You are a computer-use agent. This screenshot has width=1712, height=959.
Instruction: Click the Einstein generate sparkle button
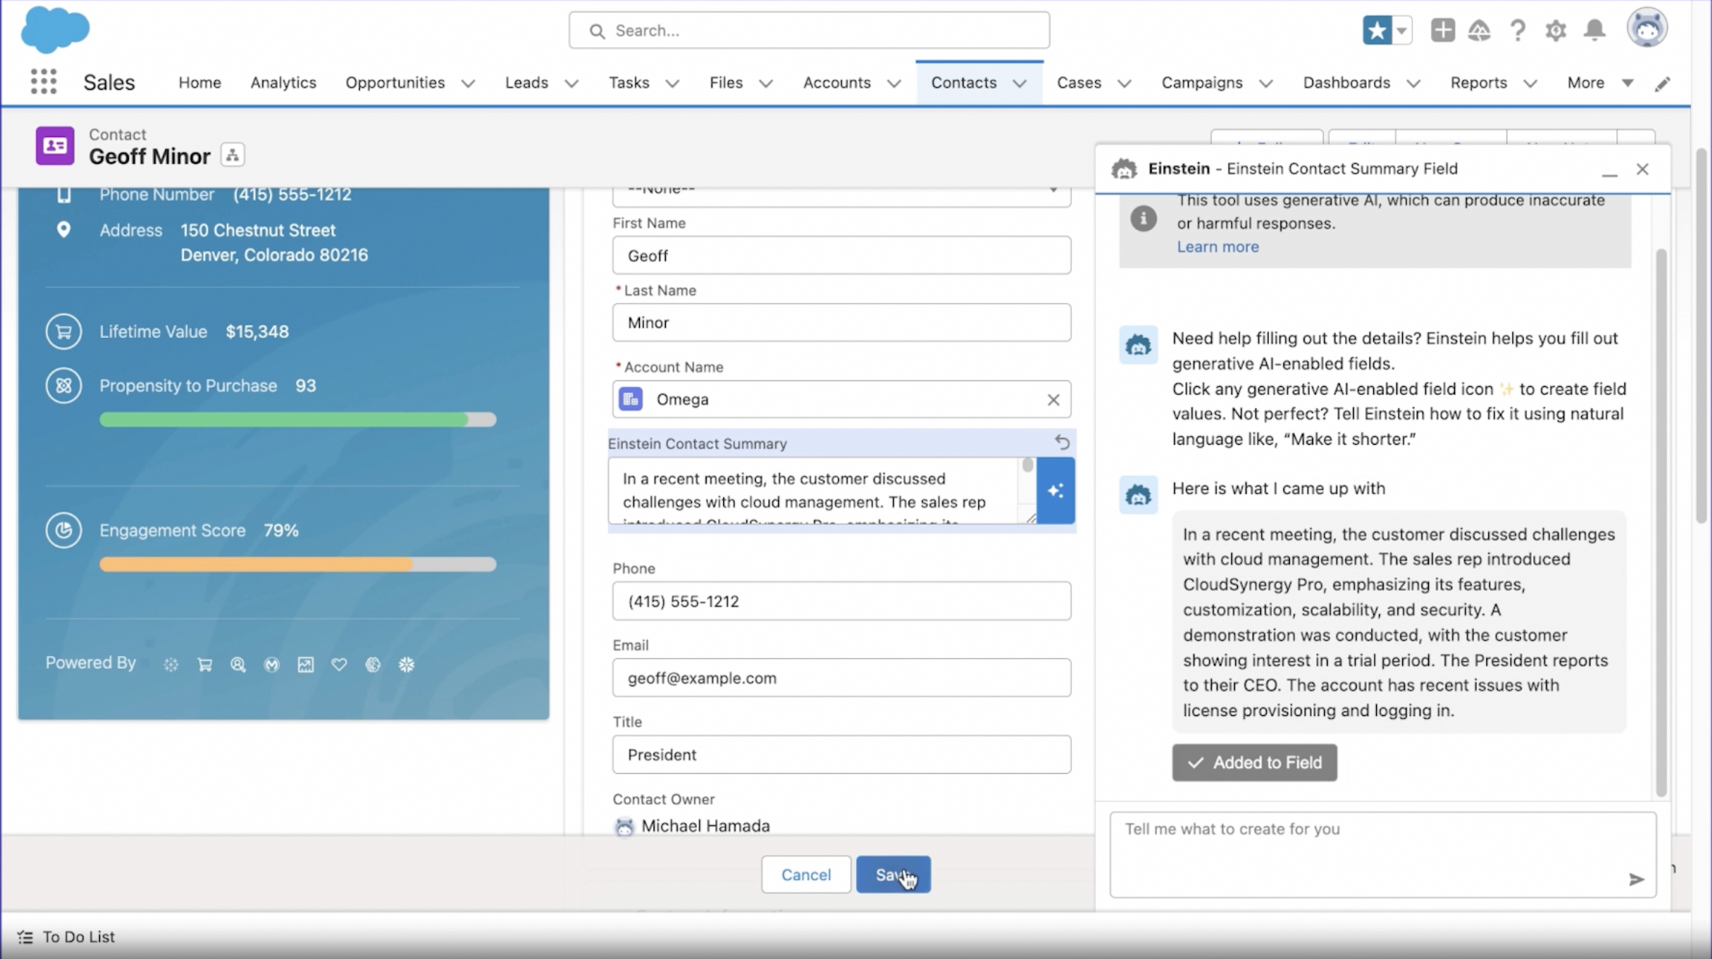(1055, 490)
